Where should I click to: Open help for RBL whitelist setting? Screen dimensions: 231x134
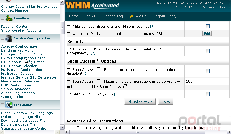pyautogui.click(x=168, y=34)
